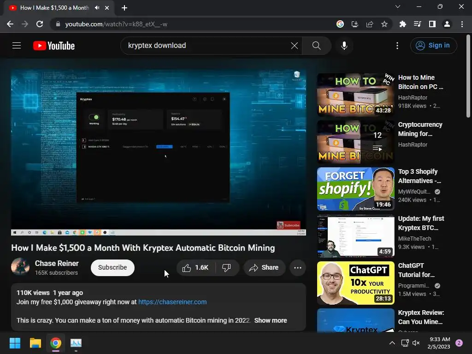Click the address bar URL
472x354 pixels.
point(116,24)
